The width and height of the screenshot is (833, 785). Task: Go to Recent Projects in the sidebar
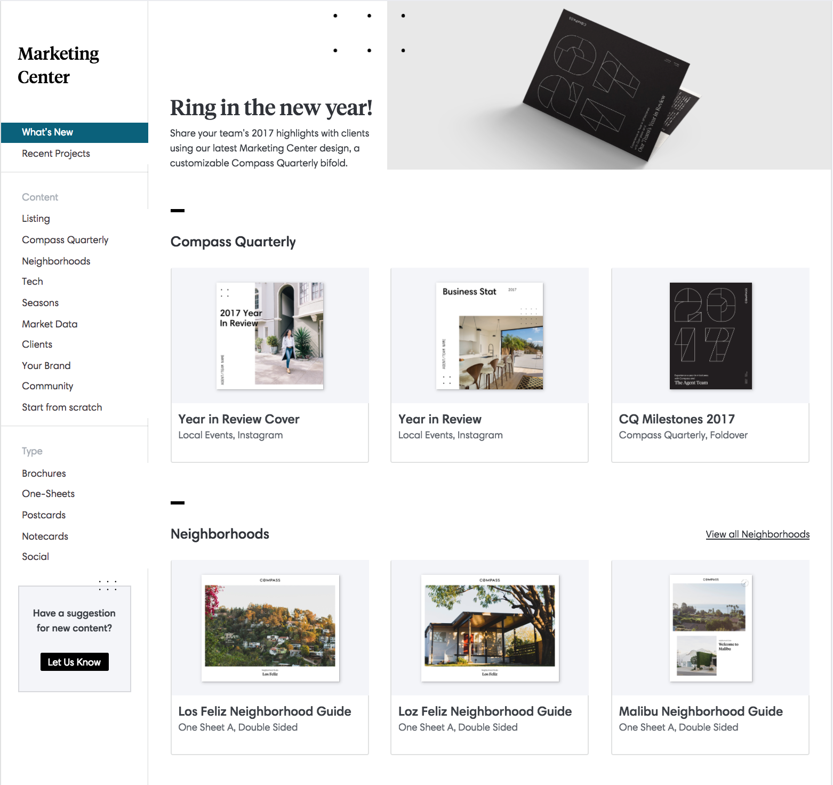[56, 154]
